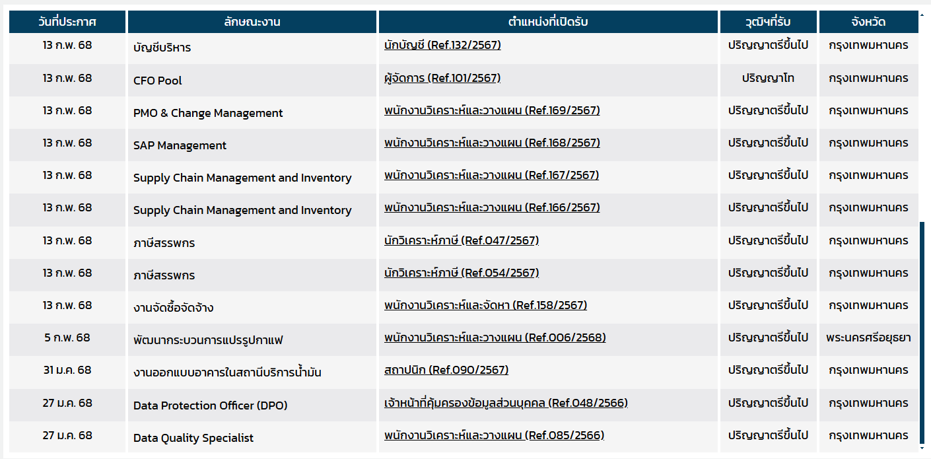Open Data Protection Officer posting Ref.048/2566
Viewport: 931px width, 459px height.
[x=506, y=403]
